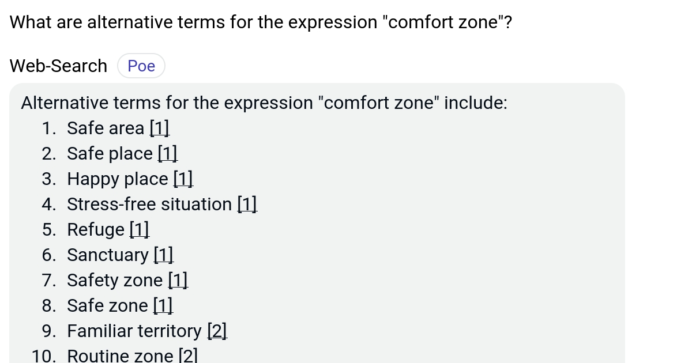Click the question about comfort zone alternatives
Screen dimensions: 692x363
coord(259,22)
